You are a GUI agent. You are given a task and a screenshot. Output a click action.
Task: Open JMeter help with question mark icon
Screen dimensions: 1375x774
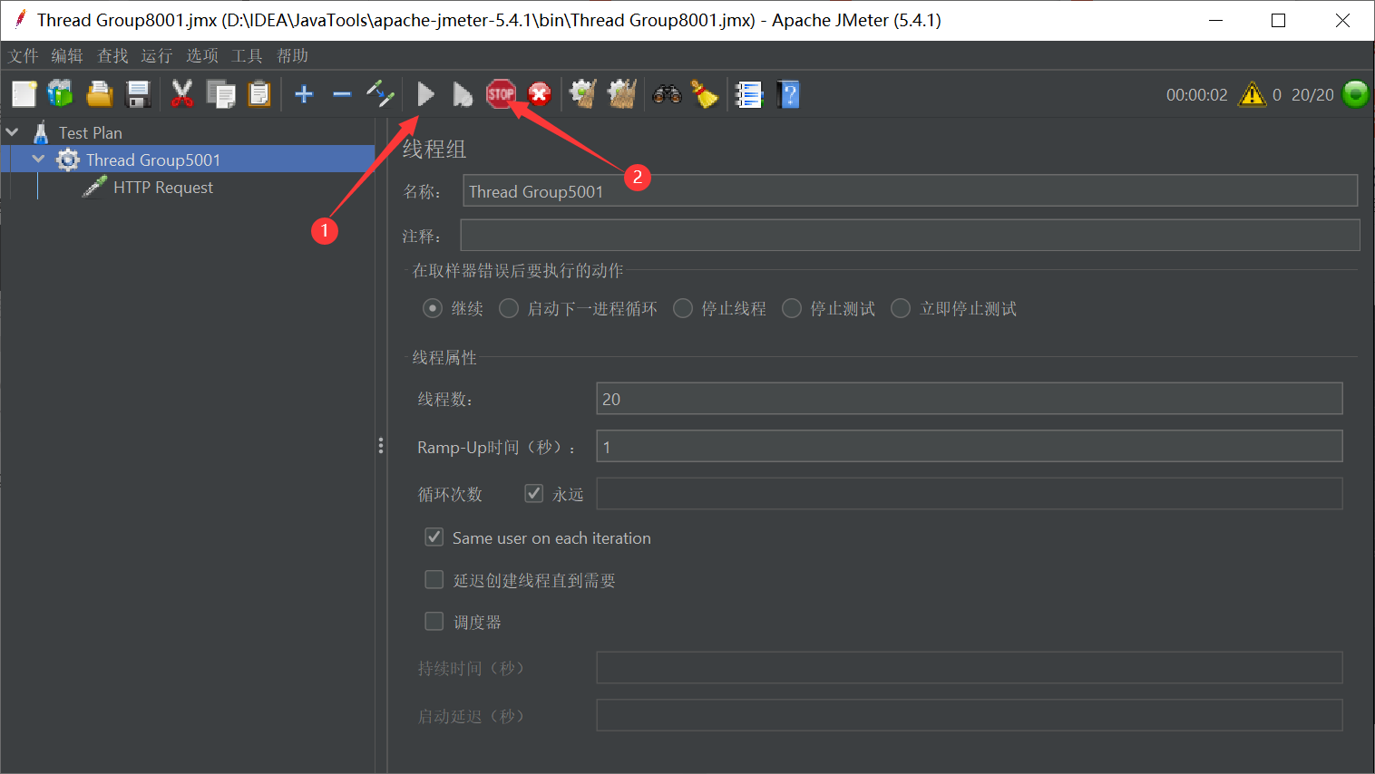(x=788, y=93)
